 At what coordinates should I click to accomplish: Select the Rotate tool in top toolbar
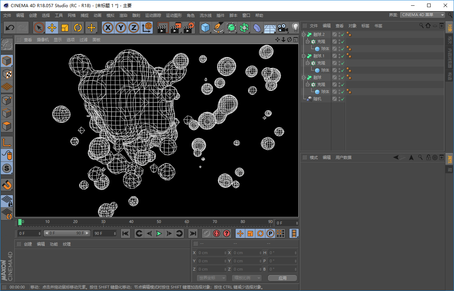[x=78, y=28]
